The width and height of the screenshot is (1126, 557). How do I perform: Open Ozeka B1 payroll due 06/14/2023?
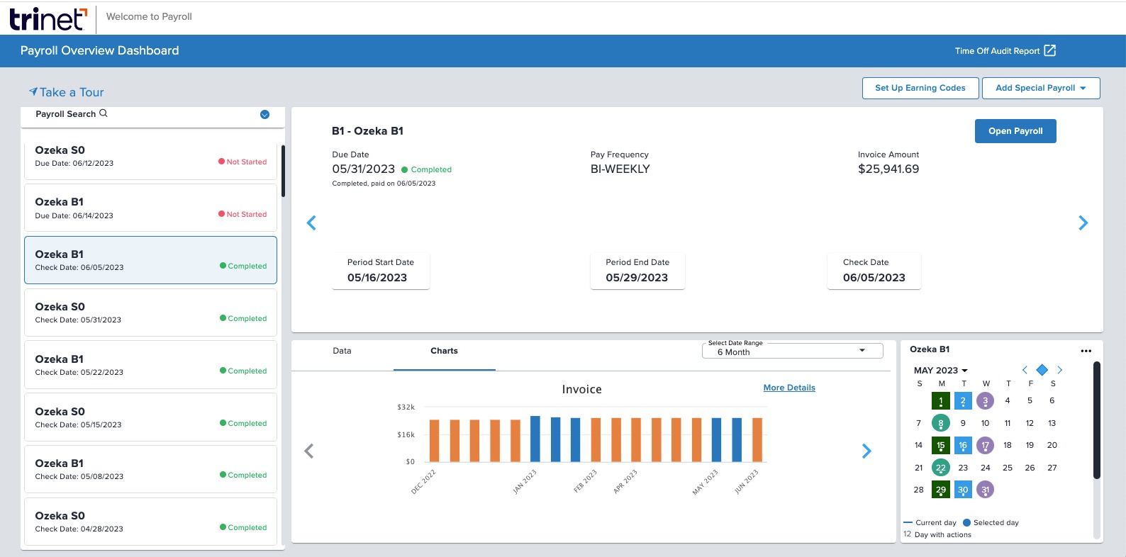pyautogui.click(x=150, y=208)
